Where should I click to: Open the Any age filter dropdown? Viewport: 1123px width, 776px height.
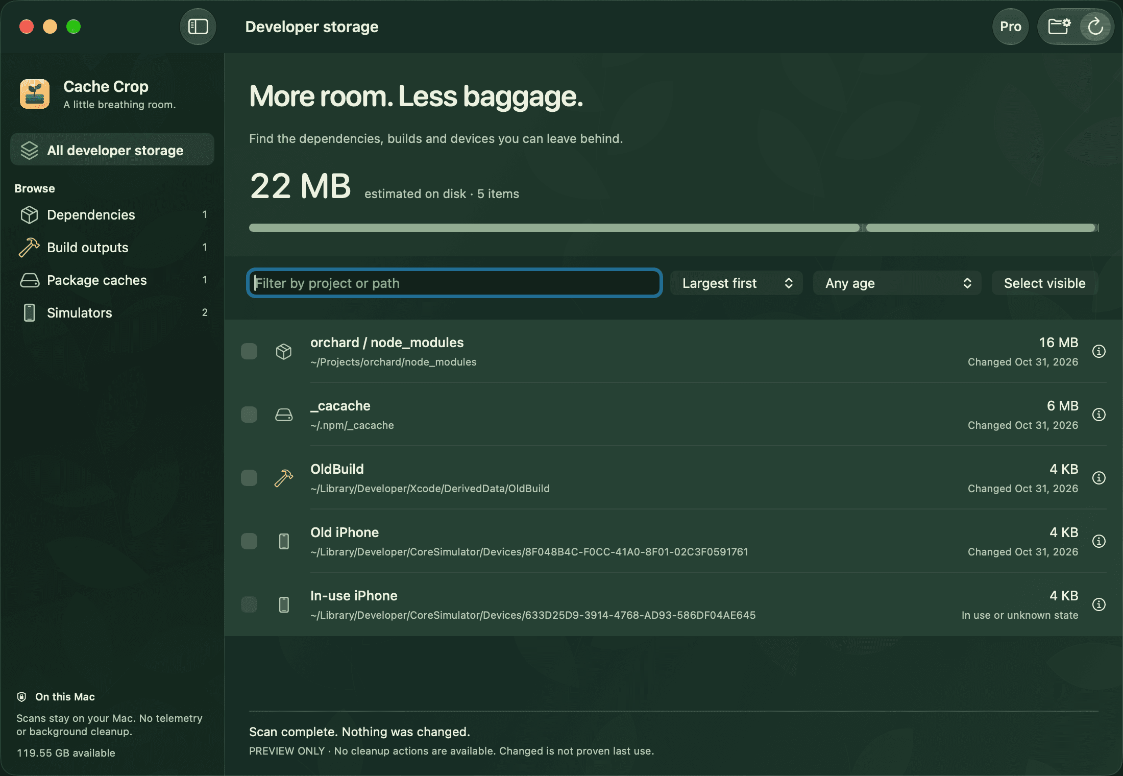point(897,283)
